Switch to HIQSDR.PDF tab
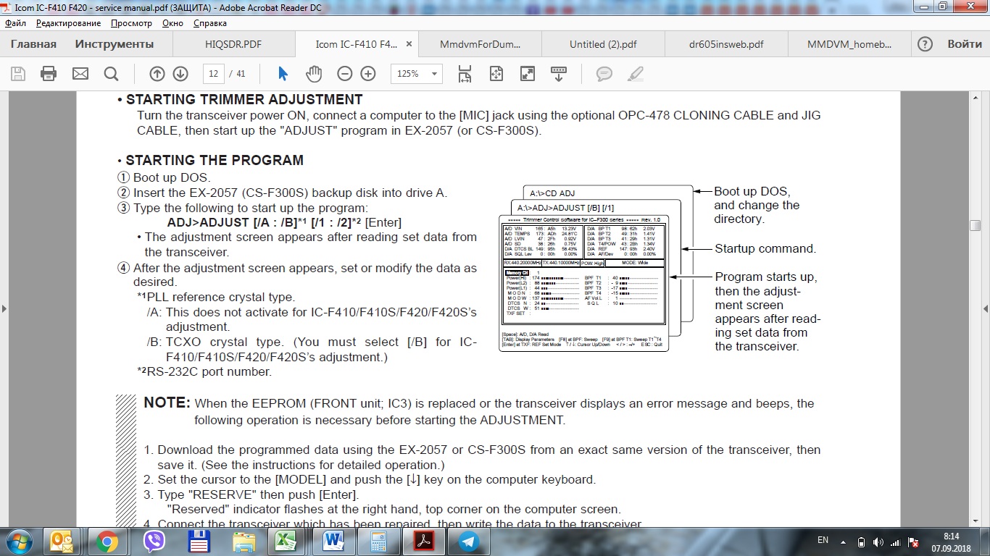Screen dimensions: 990x556 (x=233, y=44)
